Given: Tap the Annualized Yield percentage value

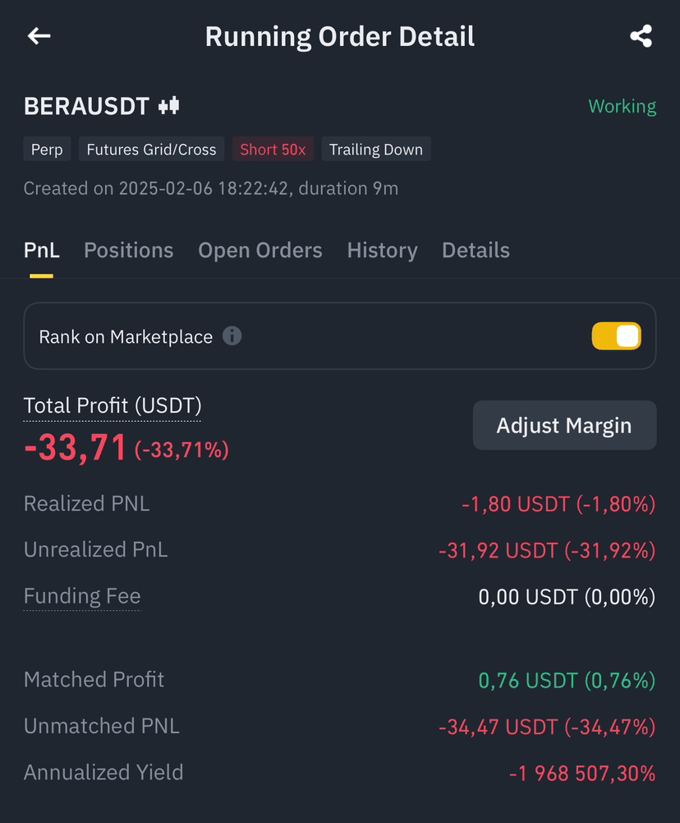Looking at the screenshot, I should point(582,773).
